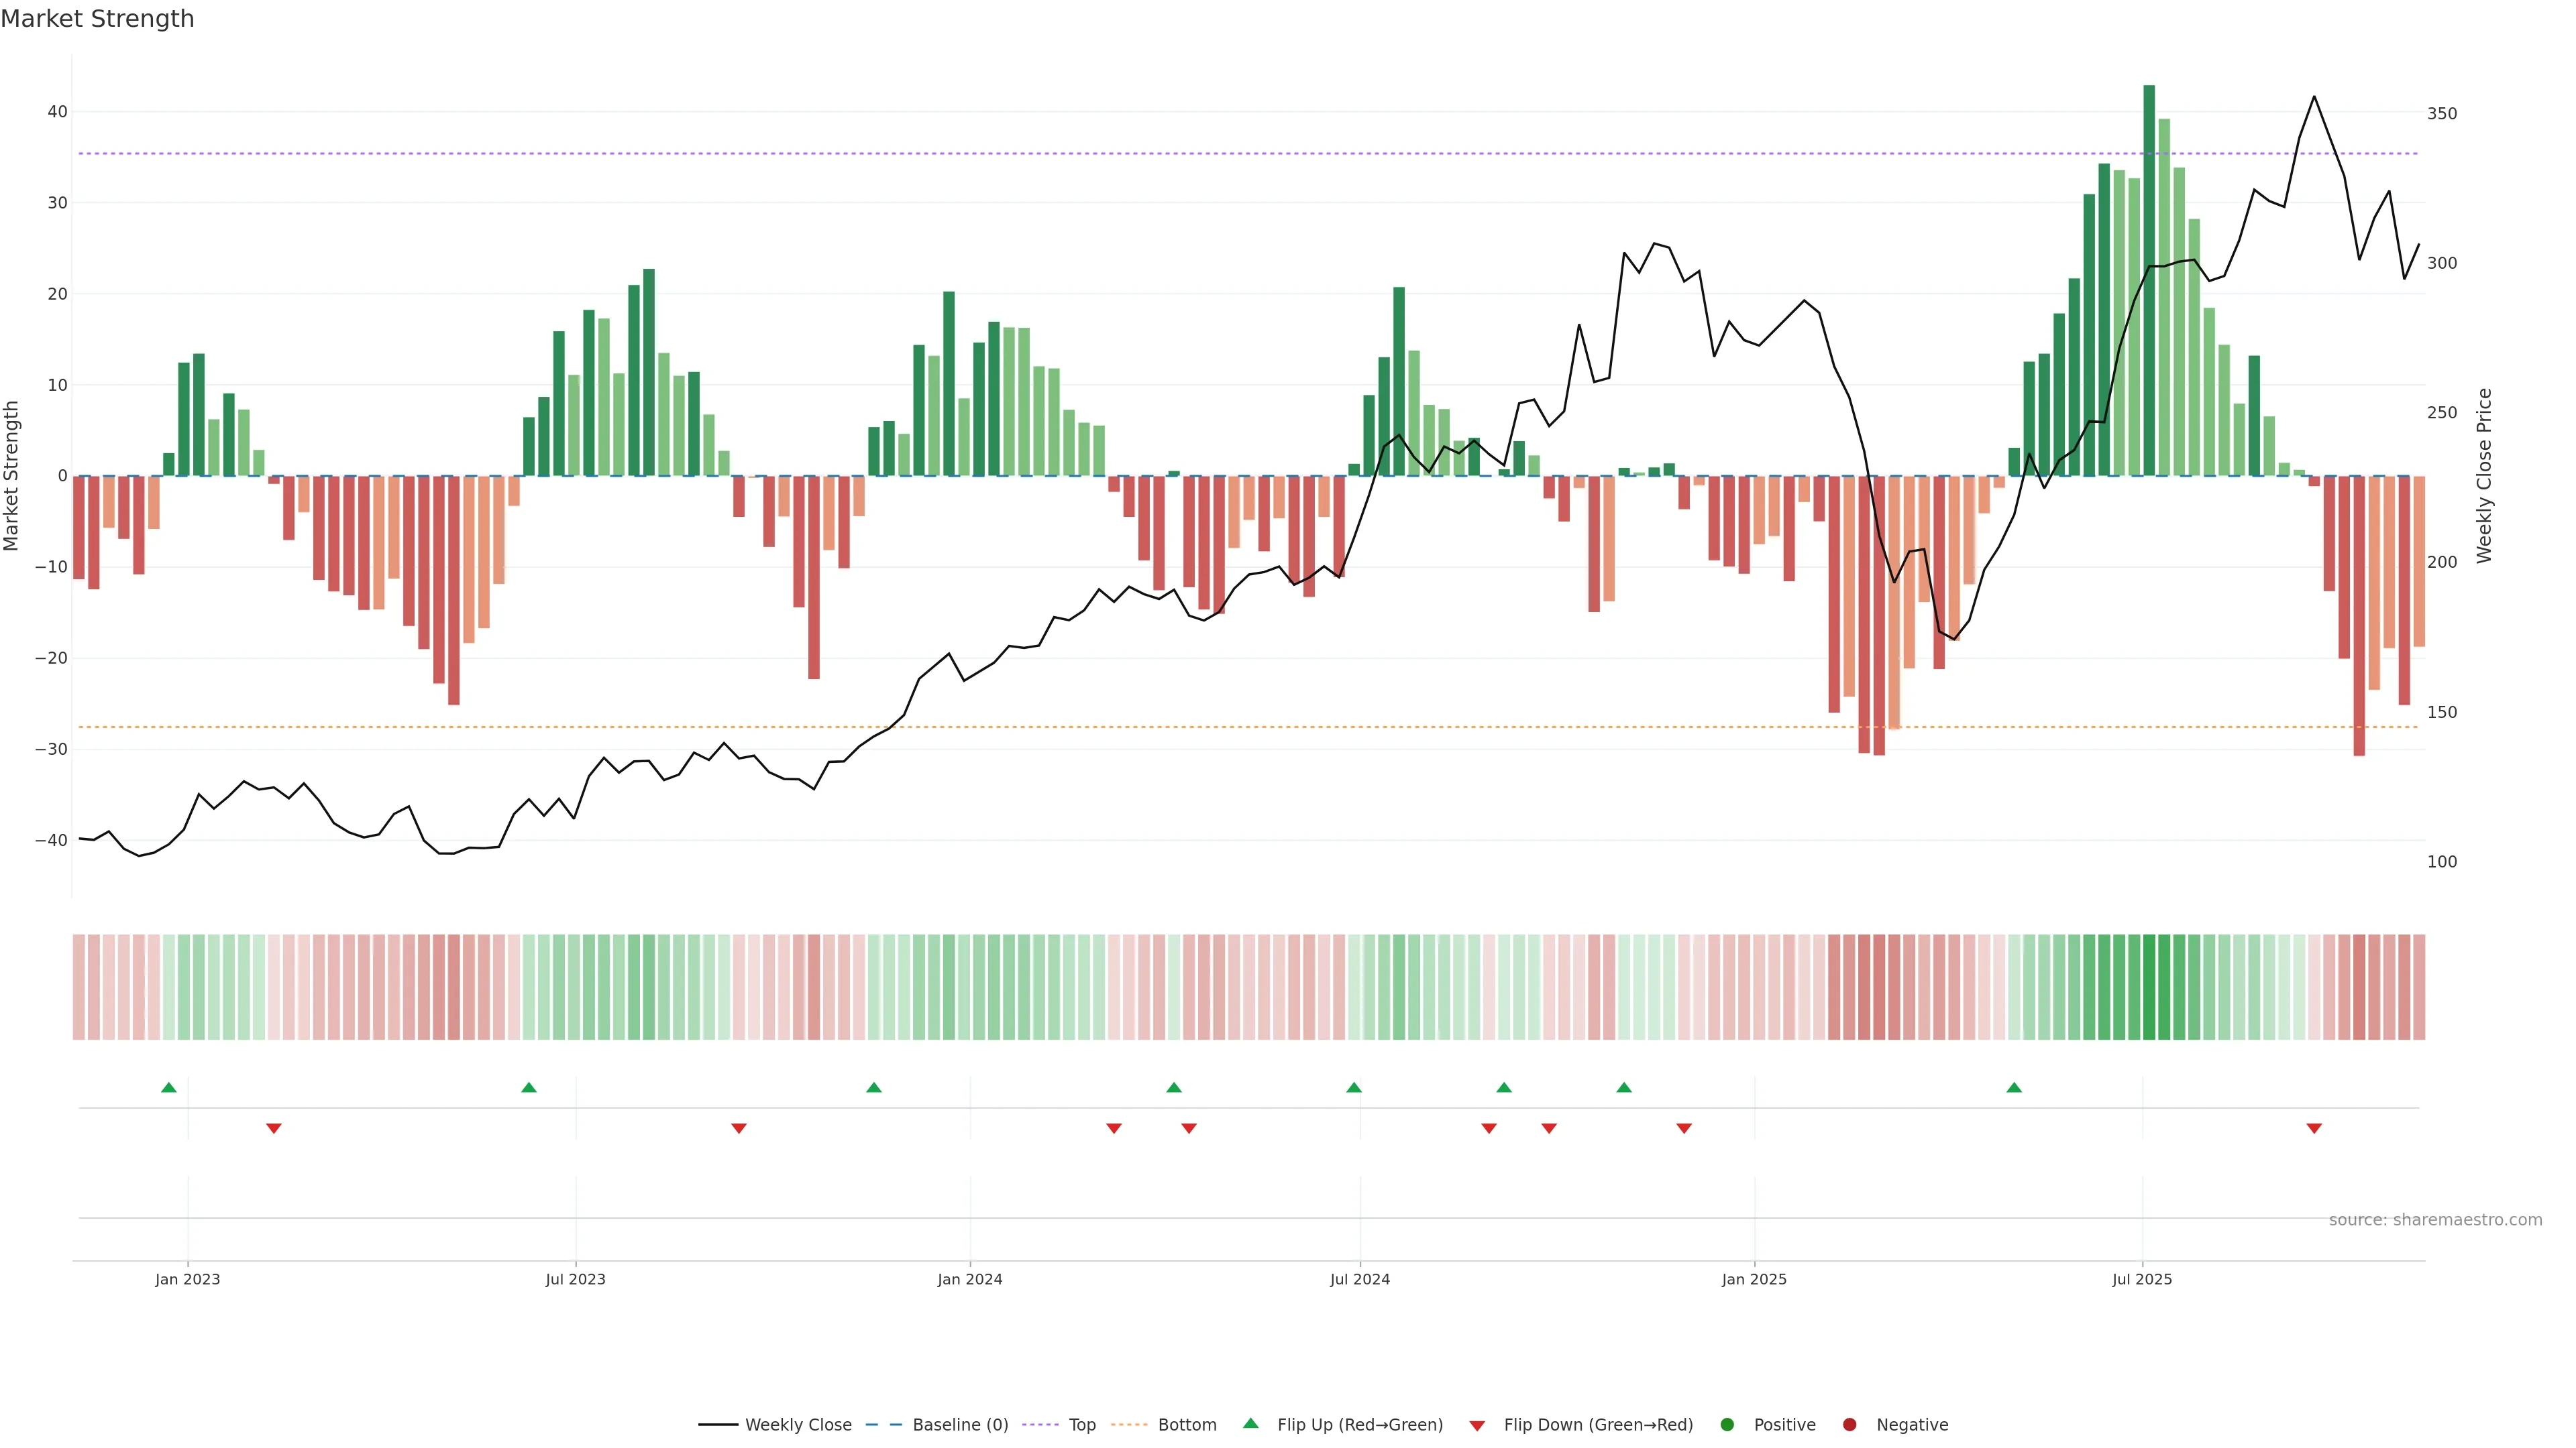This screenshot has height=1448, width=2576.
Task: Click the Weekly Close Price axis title
Action: 2484,476
